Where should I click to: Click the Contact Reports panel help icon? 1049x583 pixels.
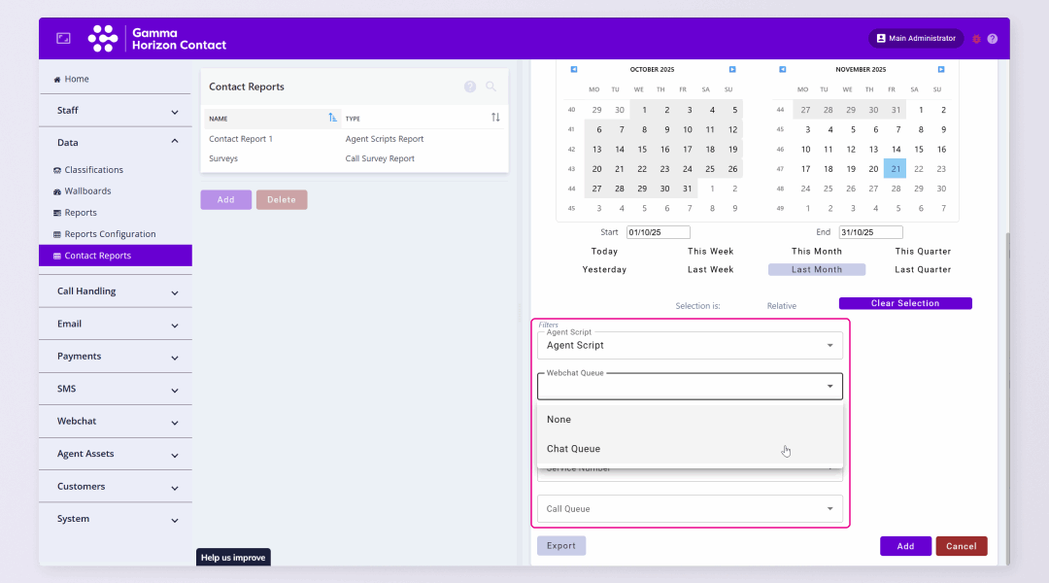(x=470, y=86)
